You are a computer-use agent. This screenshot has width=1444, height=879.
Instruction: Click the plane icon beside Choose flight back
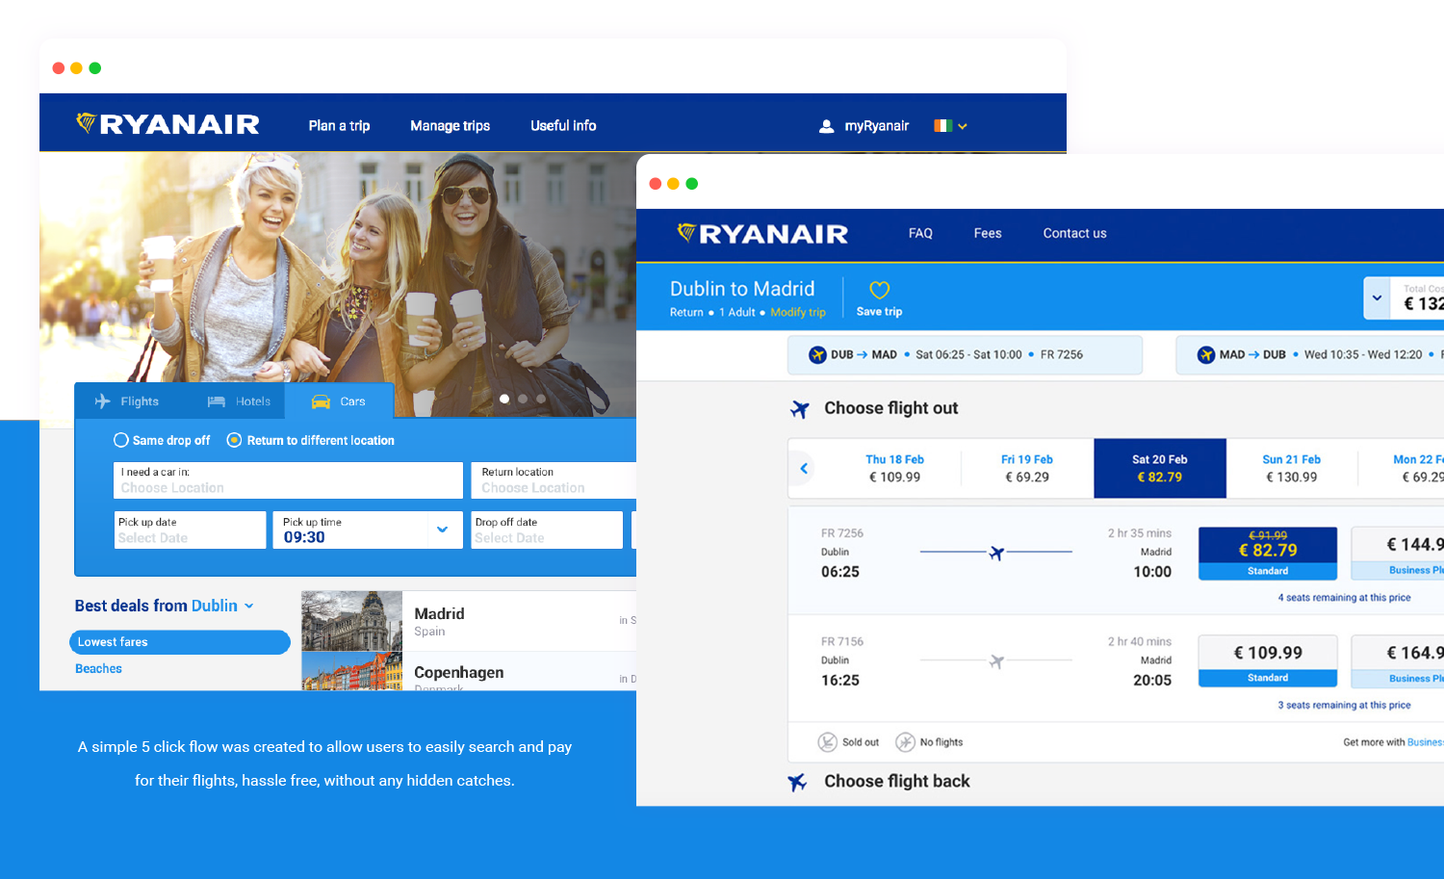pyautogui.click(x=797, y=782)
